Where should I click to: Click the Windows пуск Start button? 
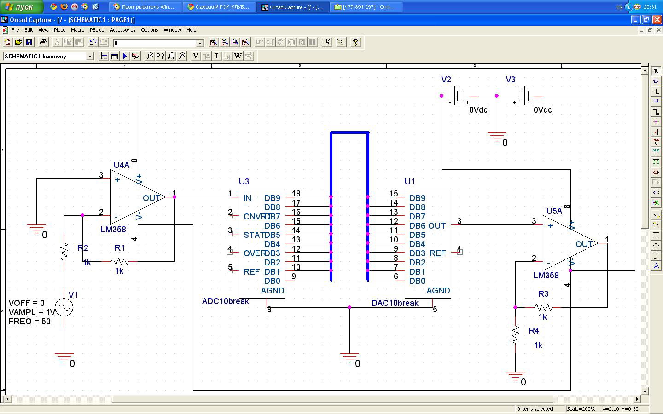[22, 7]
